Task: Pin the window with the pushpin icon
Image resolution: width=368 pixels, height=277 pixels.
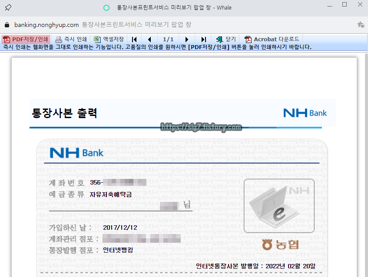Action: 8,7
